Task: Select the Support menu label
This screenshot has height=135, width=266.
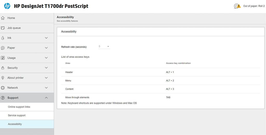Action: [x=13, y=98]
